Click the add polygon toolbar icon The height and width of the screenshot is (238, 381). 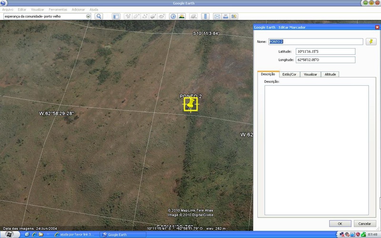click(x=136, y=16)
